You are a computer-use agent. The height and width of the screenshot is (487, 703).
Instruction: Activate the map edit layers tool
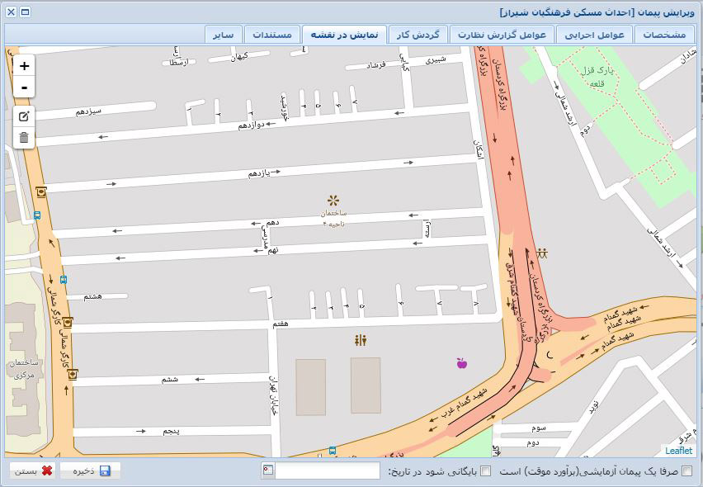(x=24, y=116)
